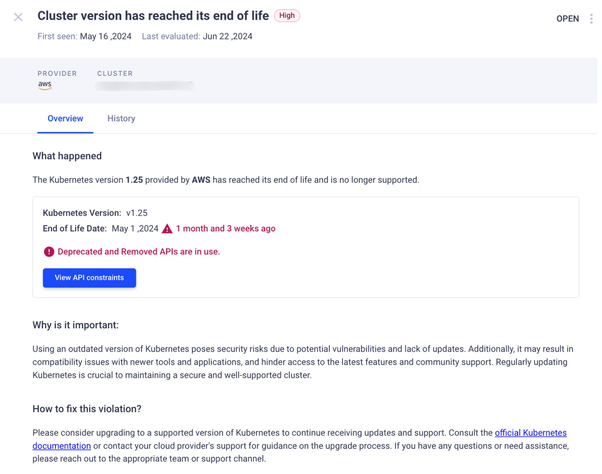602x474 pixels.
Task: Click the First seen date May 16, 2024
Action: 106,37
